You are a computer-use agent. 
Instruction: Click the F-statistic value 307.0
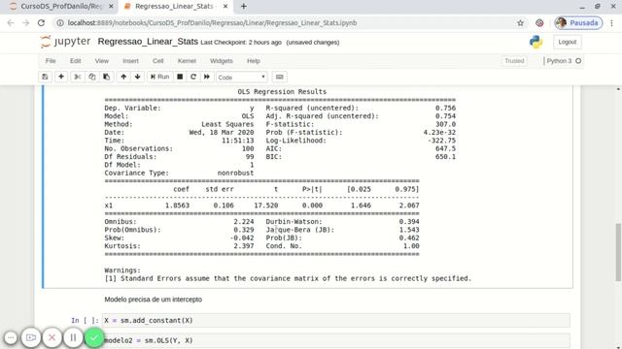[x=445, y=124]
